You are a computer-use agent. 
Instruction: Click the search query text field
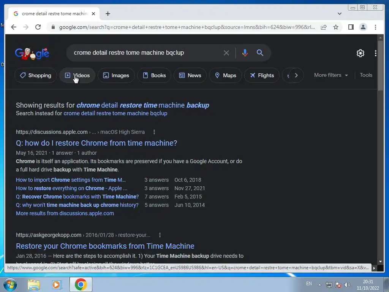click(146, 52)
